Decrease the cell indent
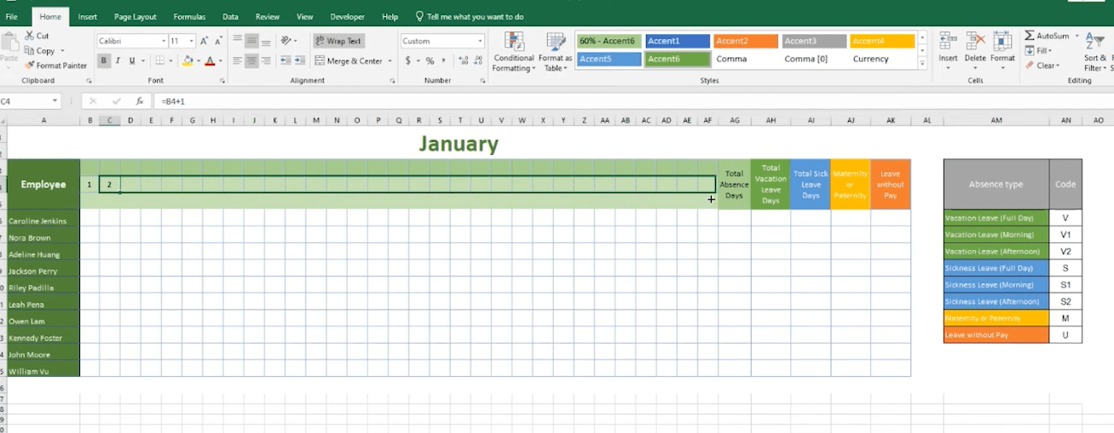This screenshot has height=433, width=1114. pyautogui.click(x=286, y=60)
